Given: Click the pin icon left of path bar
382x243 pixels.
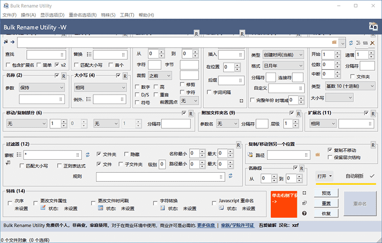Looking at the screenshot, I should click(x=6, y=42).
